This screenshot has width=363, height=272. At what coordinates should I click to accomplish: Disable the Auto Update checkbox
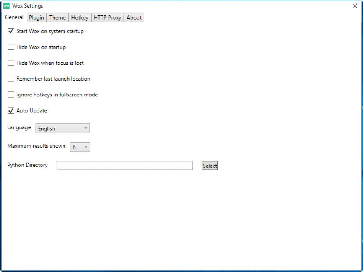(x=11, y=111)
